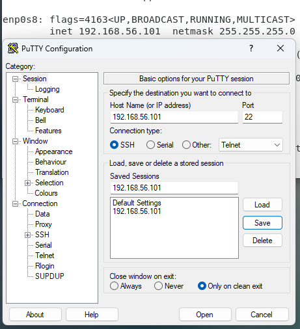Screen dimensions: 300x329
Task: Open the Selection settings category
Action: 49,183
